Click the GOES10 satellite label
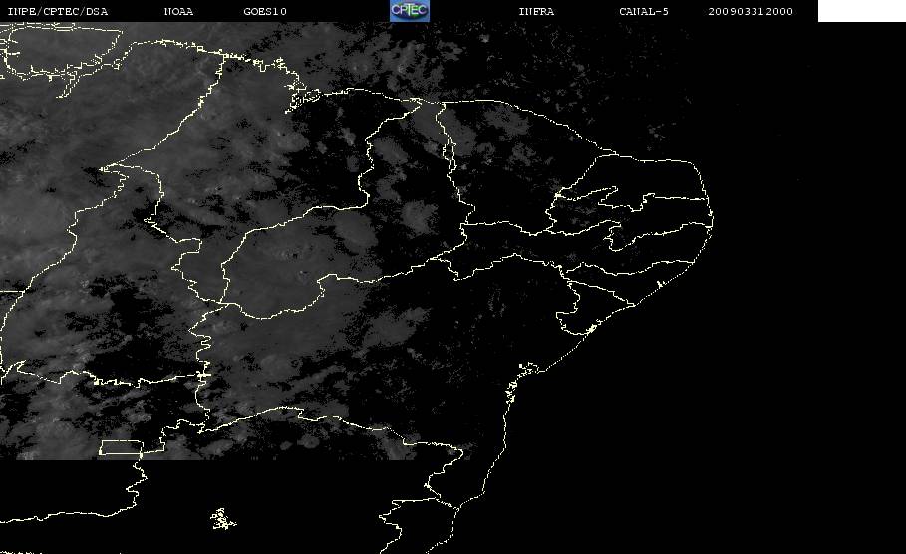The height and width of the screenshot is (554, 906). coord(265,12)
